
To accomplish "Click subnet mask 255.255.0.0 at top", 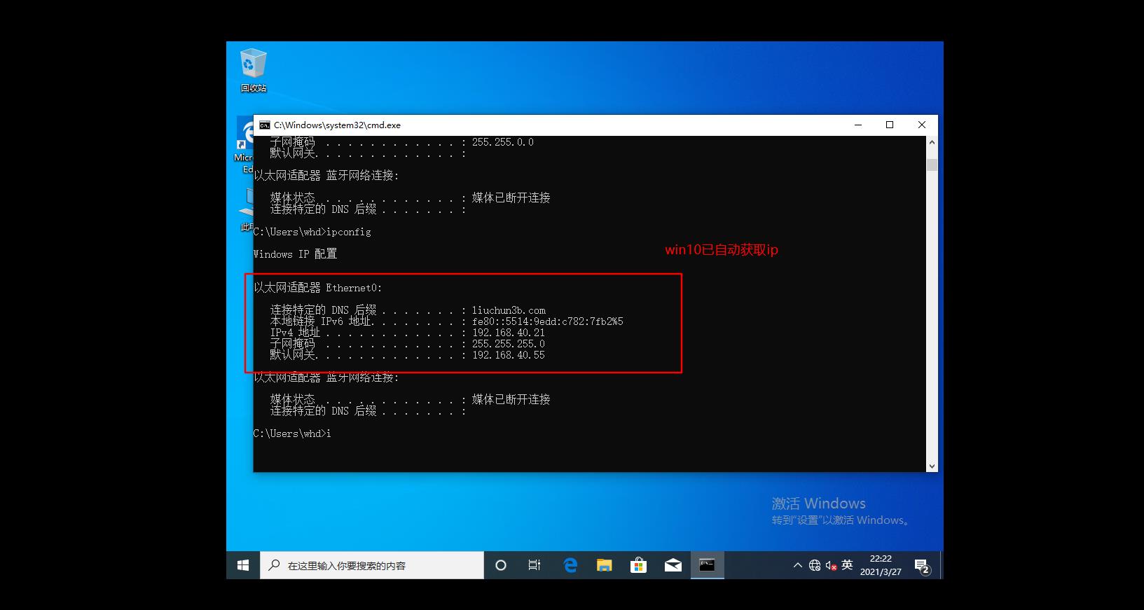I will tap(502, 142).
